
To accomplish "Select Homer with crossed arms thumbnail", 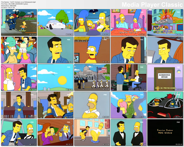I will (x=92, y=105).
